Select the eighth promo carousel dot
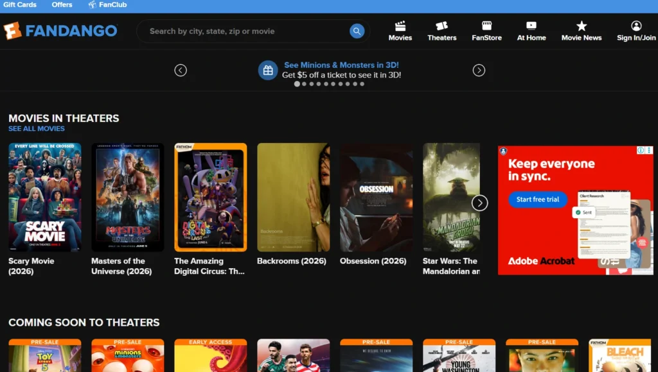Screen dimensions: 658x372 [348, 84]
